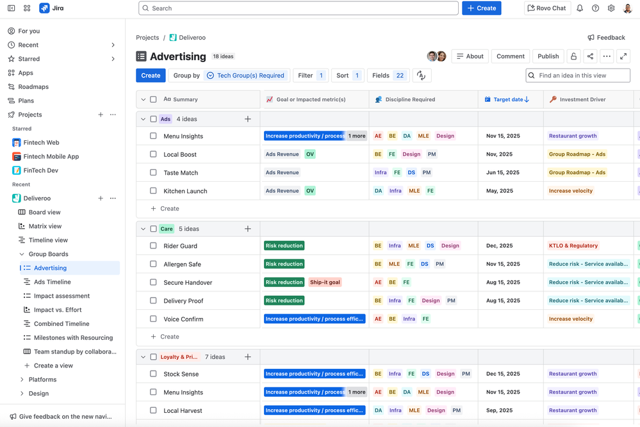The width and height of the screenshot is (640, 427).
Task: Open ellipsis menu next to Projects
Action: coord(113,115)
